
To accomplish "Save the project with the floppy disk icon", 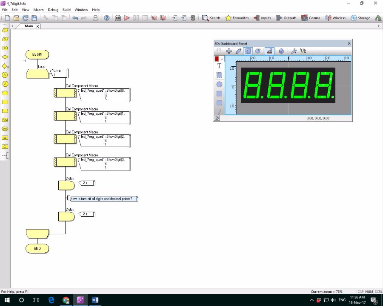I will [34, 18].
